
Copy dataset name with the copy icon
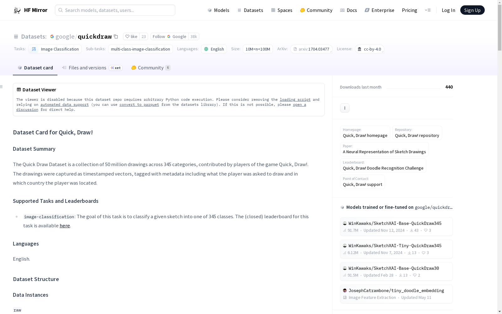point(116,36)
